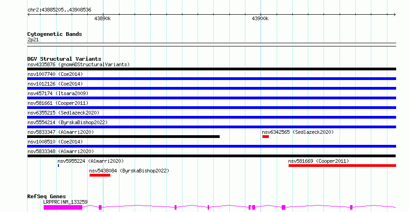Viewport: 409px width, 212px height.
Task: Click the small red nsv6342565 variant bar
Action: pyautogui.click(x=266, y=137)
